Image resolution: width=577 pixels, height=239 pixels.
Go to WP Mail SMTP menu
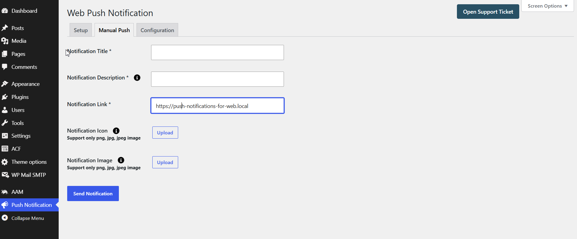(x=29, y=175)
